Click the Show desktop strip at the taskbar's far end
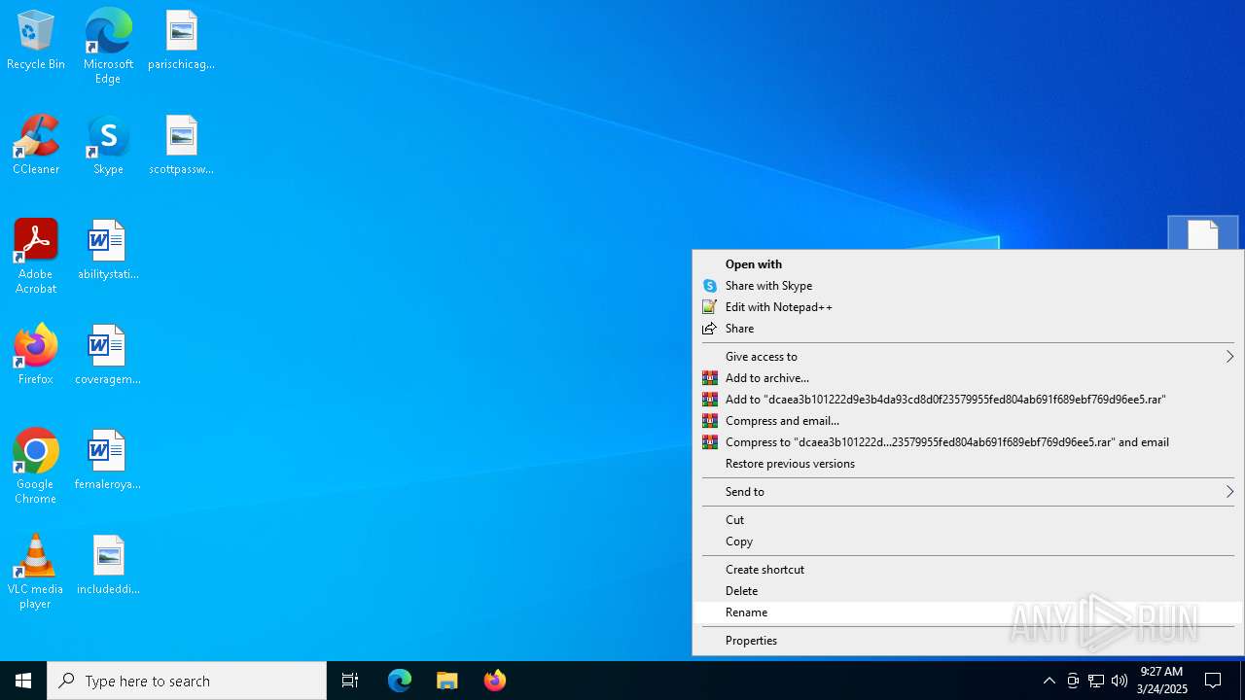Screen dimensions: 1245x700 click(1242, 681)
